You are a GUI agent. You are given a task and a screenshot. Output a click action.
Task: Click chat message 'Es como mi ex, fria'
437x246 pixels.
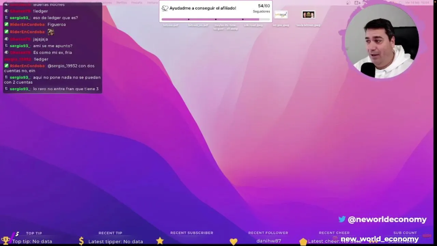[x=53, y=53]
